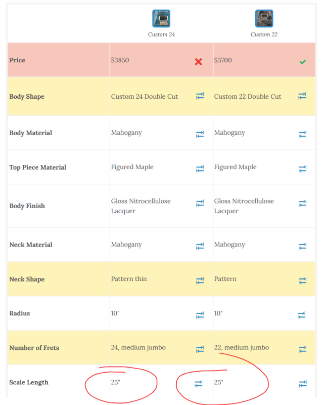Click swap arrows for Custom 24 Body Finish
This screenshot has height=405, width=323.
point(200,204)
